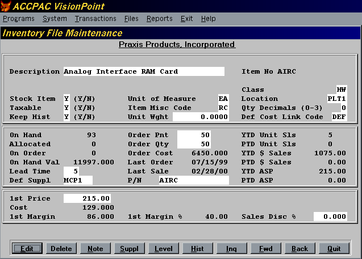Click the ACCPAC VisionPoint fox logo icon
Screen dimensions: 362x259
coord(6,6)
